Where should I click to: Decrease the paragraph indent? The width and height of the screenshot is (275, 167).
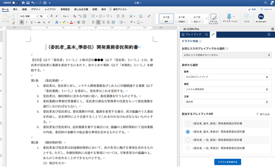(118, 16)
